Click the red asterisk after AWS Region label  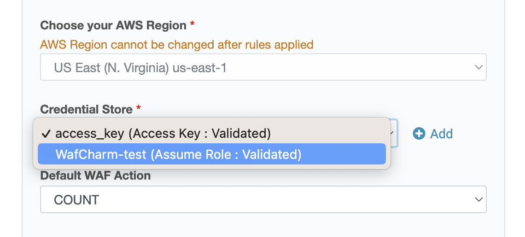click(x=192, y=24)
